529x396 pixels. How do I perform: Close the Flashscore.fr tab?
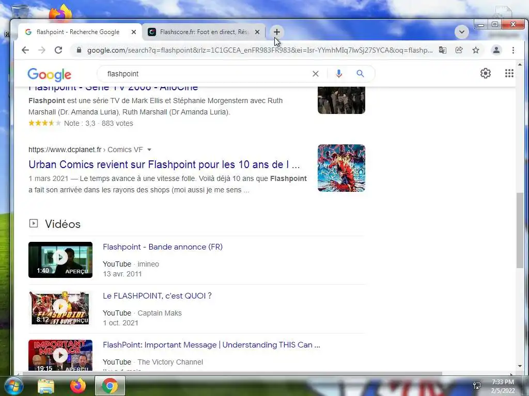tap(257, 32)
